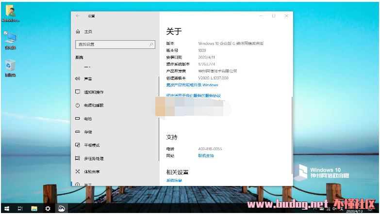Open the 存储 storage icon
The height and width of the screenshot is (214, 380).
[x=78, y=132]
